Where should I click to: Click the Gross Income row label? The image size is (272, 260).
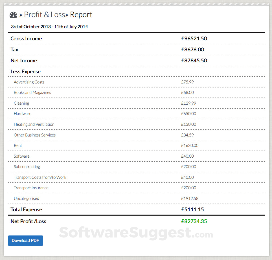[x=26, y=38]
